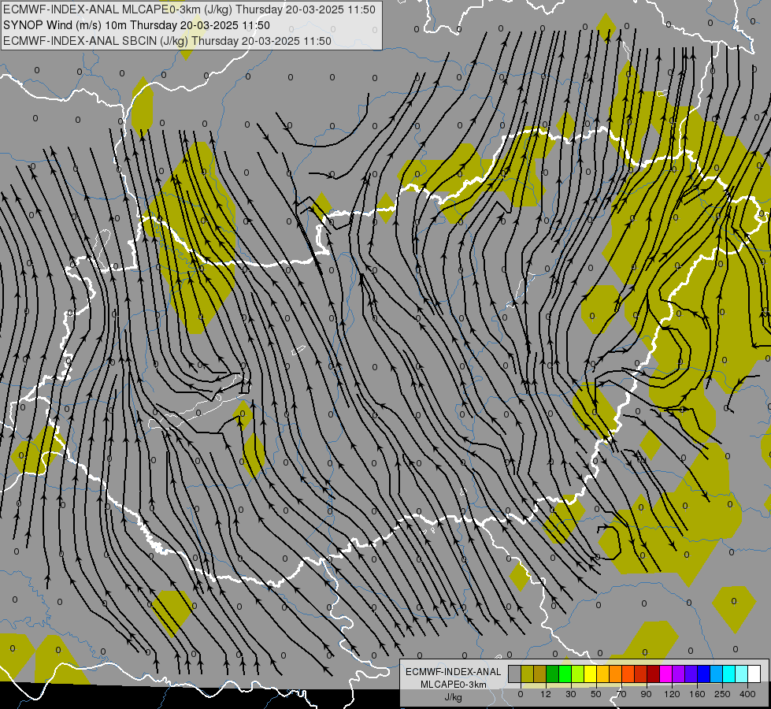Click the legend label ECMWF-INDEX-ANAL
771x709 pixels.
[x=453, y=672]
